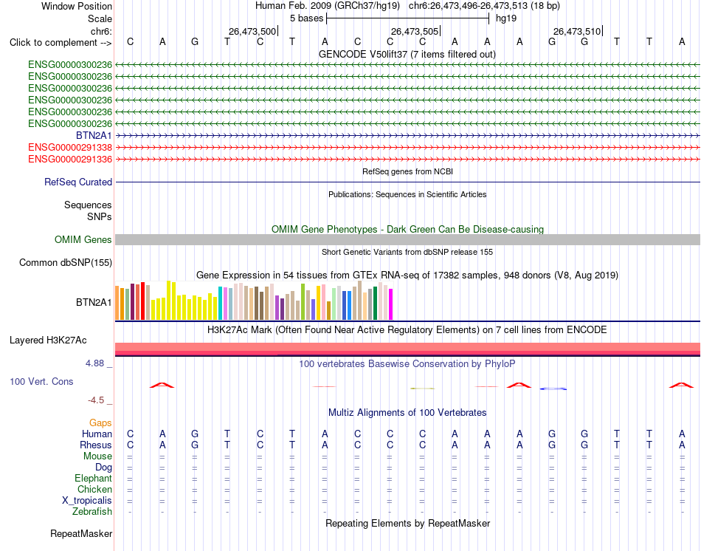Open the 'Gene Expression in 54 tissues from GTEx' title
Image resolution: width=701 pixels, height=551 pixels.
point(407,275)
